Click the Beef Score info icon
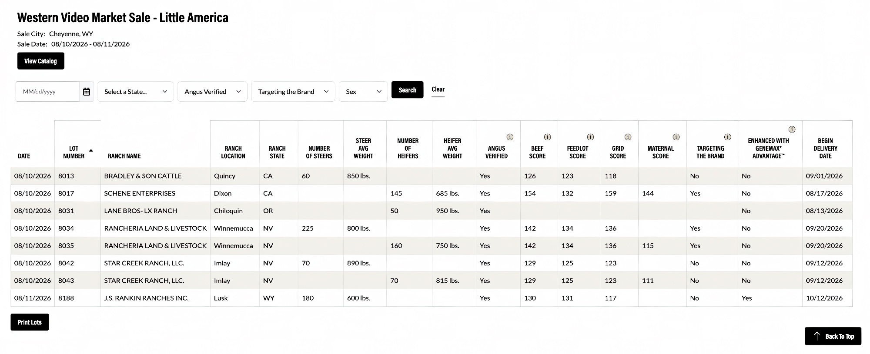This screenshot has height=354, width=870. (548, 137)
